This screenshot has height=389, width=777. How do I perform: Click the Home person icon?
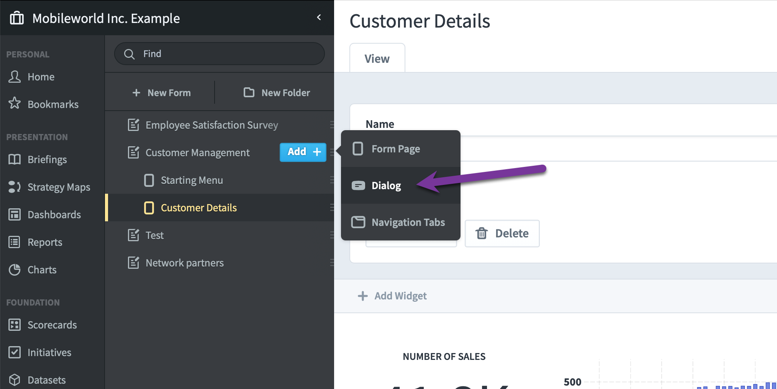[x=15, y=77]
